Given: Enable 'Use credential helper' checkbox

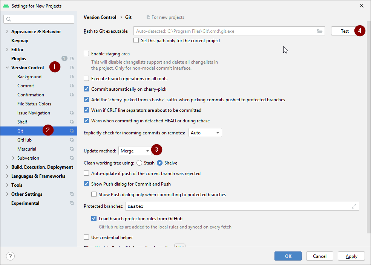Looking at the screenshot, I should (x=86, y=237).
